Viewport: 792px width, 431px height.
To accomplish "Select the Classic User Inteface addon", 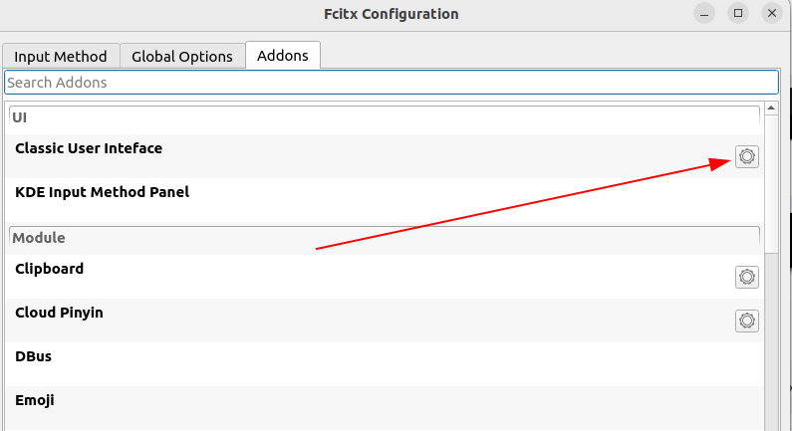I will tap(385, 156).
